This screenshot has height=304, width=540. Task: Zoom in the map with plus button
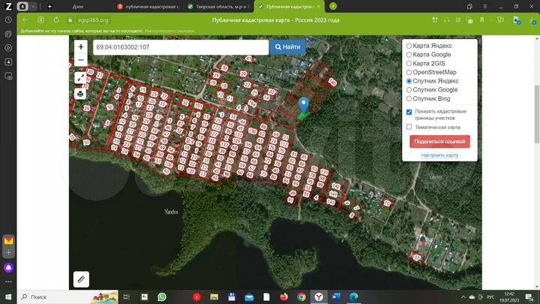[80, 47]
